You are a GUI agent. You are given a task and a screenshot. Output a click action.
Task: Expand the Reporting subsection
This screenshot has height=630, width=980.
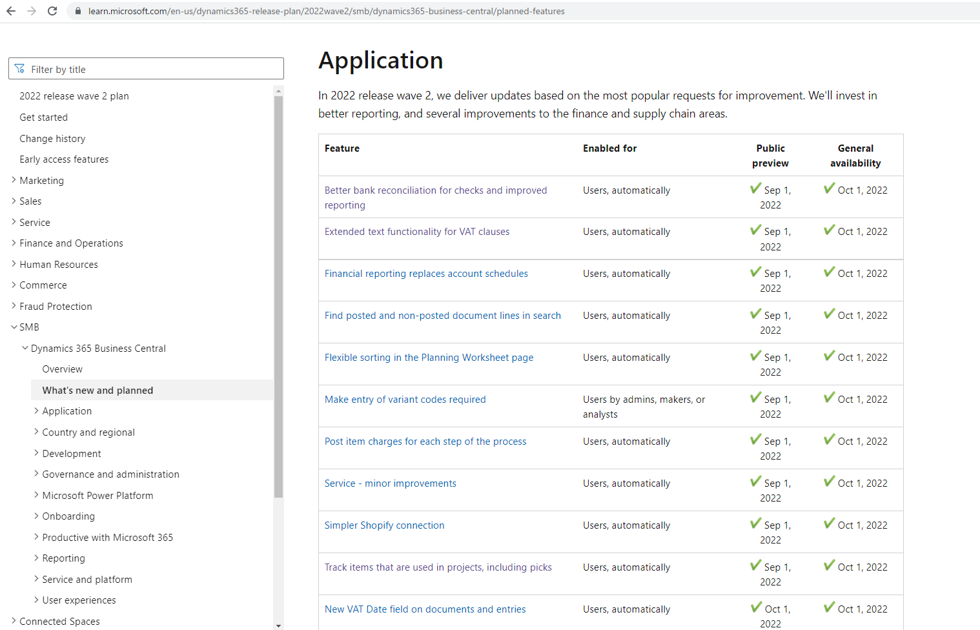click(x=36, y=558)
